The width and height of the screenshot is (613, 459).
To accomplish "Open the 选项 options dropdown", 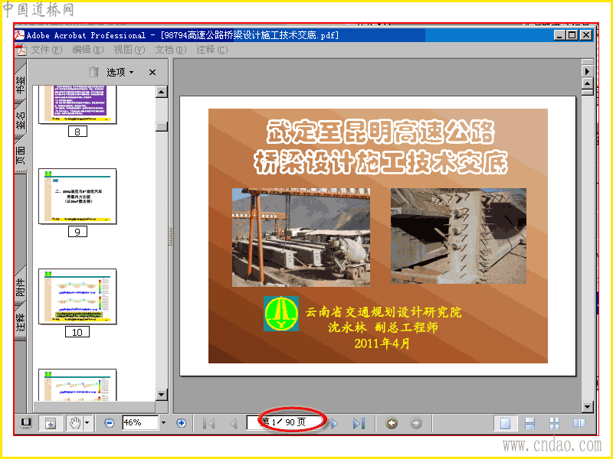I will click(120, 72).
